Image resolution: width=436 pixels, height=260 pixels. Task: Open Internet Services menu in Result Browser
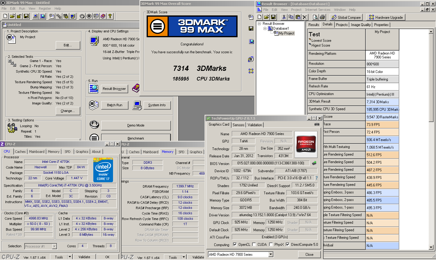[318, 10]
